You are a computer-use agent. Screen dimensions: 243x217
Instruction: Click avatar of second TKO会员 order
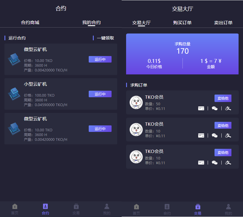click(x=136, y=130)
